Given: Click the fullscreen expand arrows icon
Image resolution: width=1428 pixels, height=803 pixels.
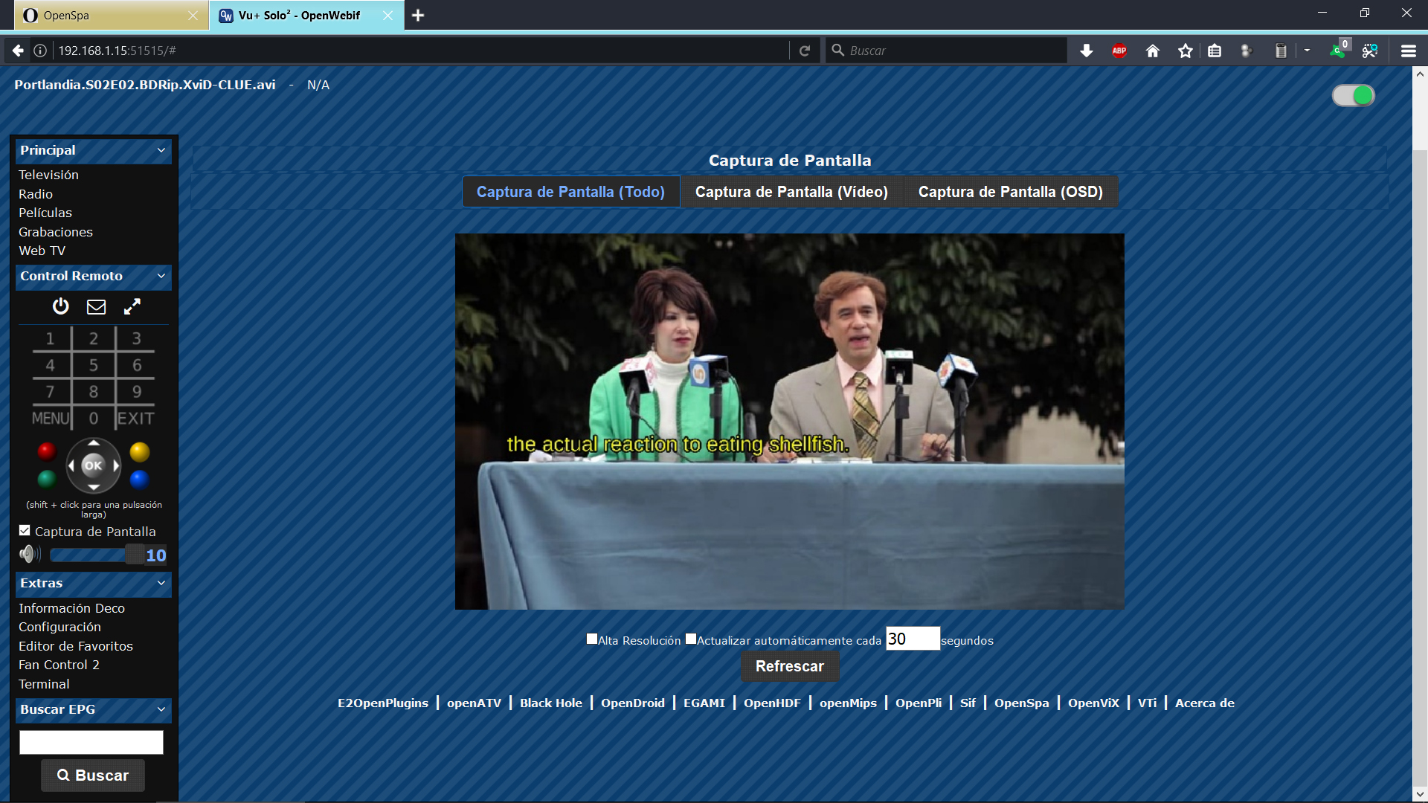Looking at the screenshot, I should 132,306.
